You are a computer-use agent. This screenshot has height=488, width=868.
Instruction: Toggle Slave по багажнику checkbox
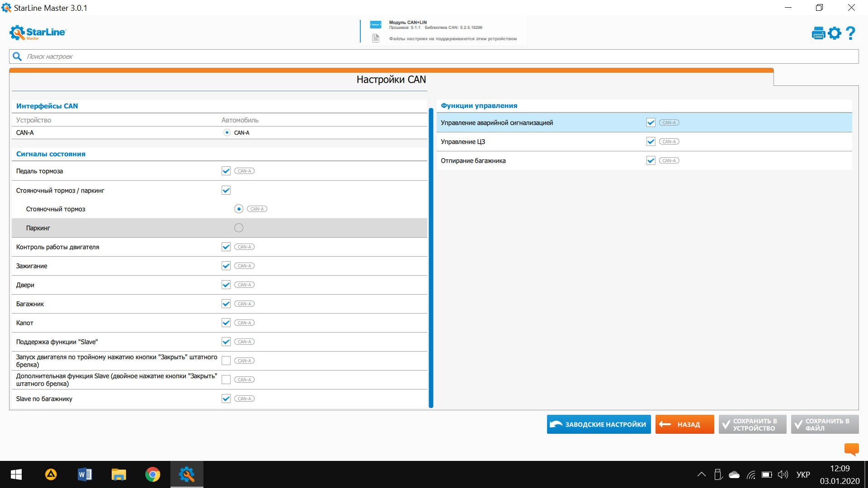point(226,399)
